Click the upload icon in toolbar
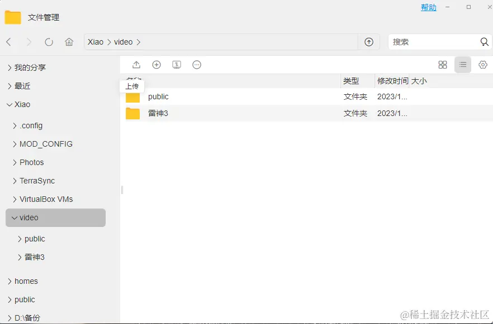Viewport: 493px width, 324px height. pyautogui.click(x=136, y=65)
